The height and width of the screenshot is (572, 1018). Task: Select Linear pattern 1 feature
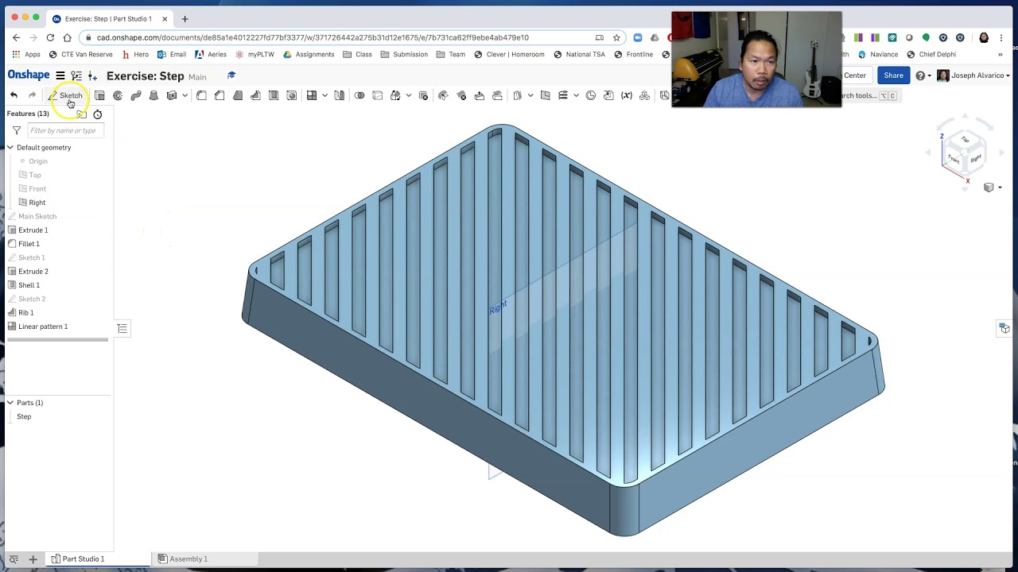[x=43, y=327]
